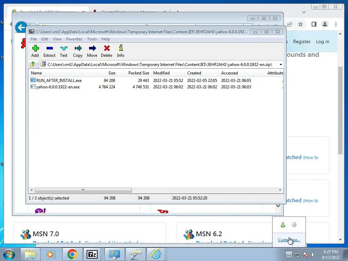Open the Help menu in 7-Zip
348x261 pixels.
[x=106, y=39]
